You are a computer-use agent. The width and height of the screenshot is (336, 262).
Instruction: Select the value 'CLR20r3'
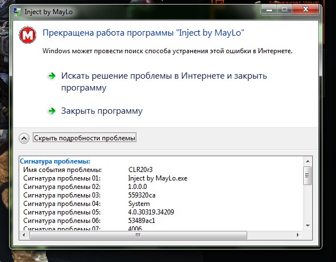pyautogui.click(x=140, y=170)
